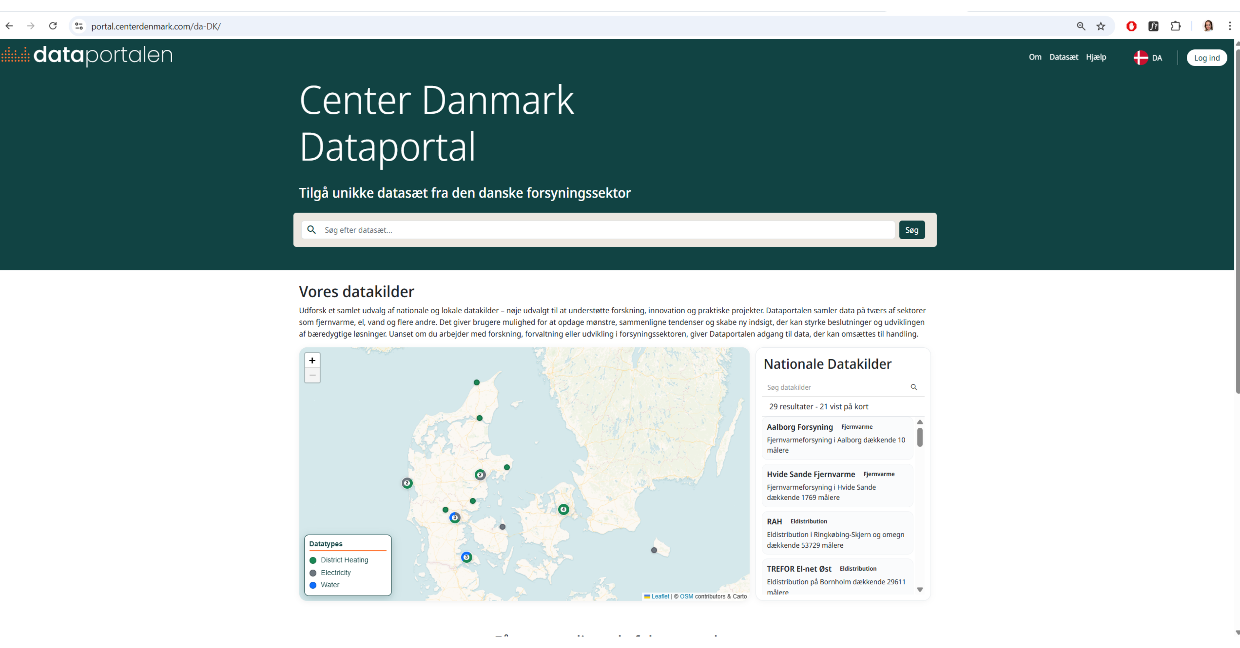Reload the page with refresh icon
Viewport: 1240px width, 648px height.
(x=53, y=26)
